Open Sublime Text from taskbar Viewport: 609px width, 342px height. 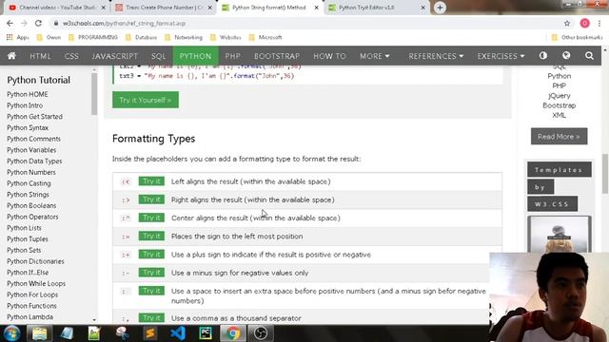[x=150, y=333]
